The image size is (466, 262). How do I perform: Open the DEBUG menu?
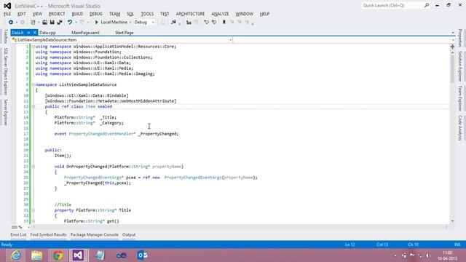tap(96, 14)
